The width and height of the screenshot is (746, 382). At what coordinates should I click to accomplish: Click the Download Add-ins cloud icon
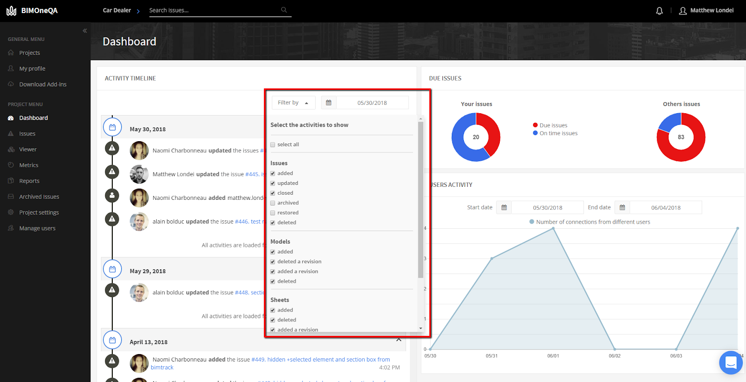pyautogui.click(x=11, y=84)
